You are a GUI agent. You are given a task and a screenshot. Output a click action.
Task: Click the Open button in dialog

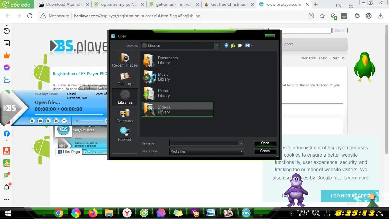pyautogui.click(x=265, y=143)
